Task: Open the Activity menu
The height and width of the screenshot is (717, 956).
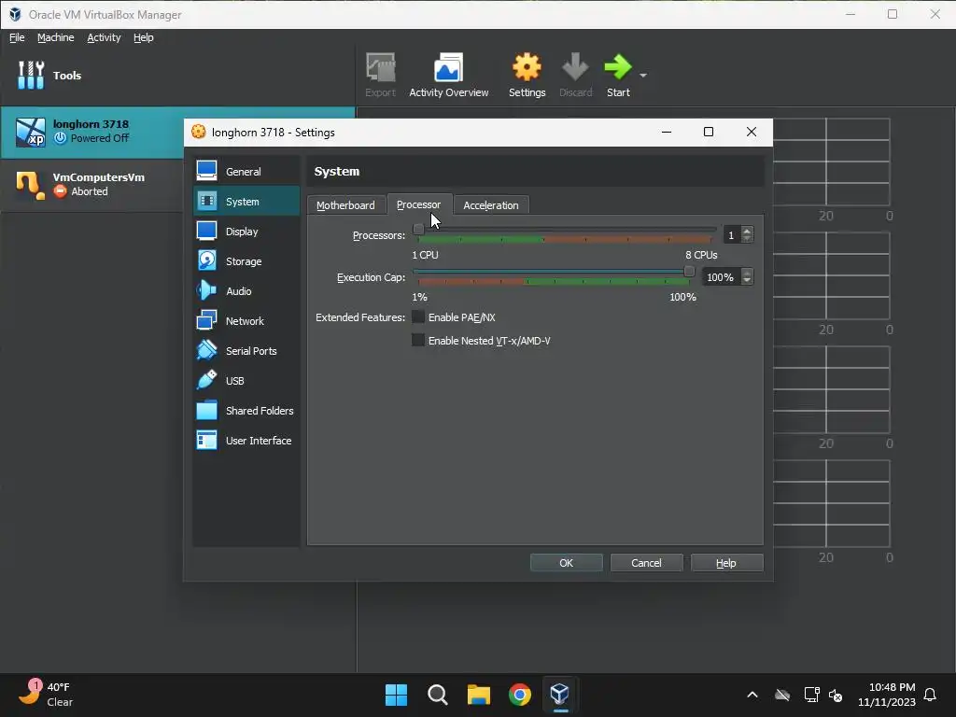Action: 104,37
